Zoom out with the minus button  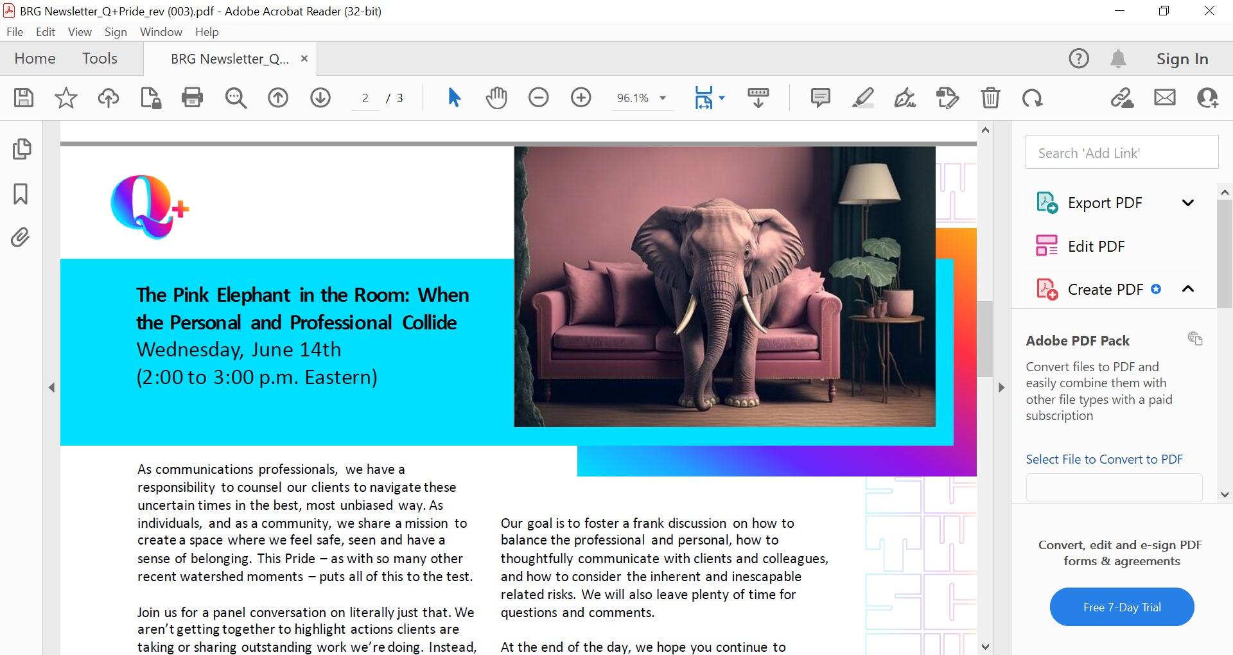tap(539, 98)
